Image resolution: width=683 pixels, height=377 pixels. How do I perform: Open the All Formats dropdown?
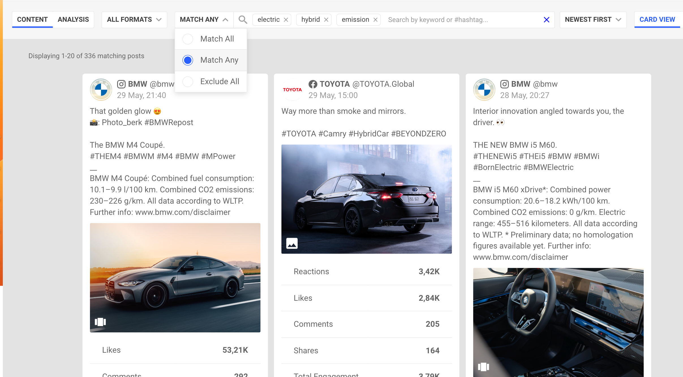click(x=134, y=20)
